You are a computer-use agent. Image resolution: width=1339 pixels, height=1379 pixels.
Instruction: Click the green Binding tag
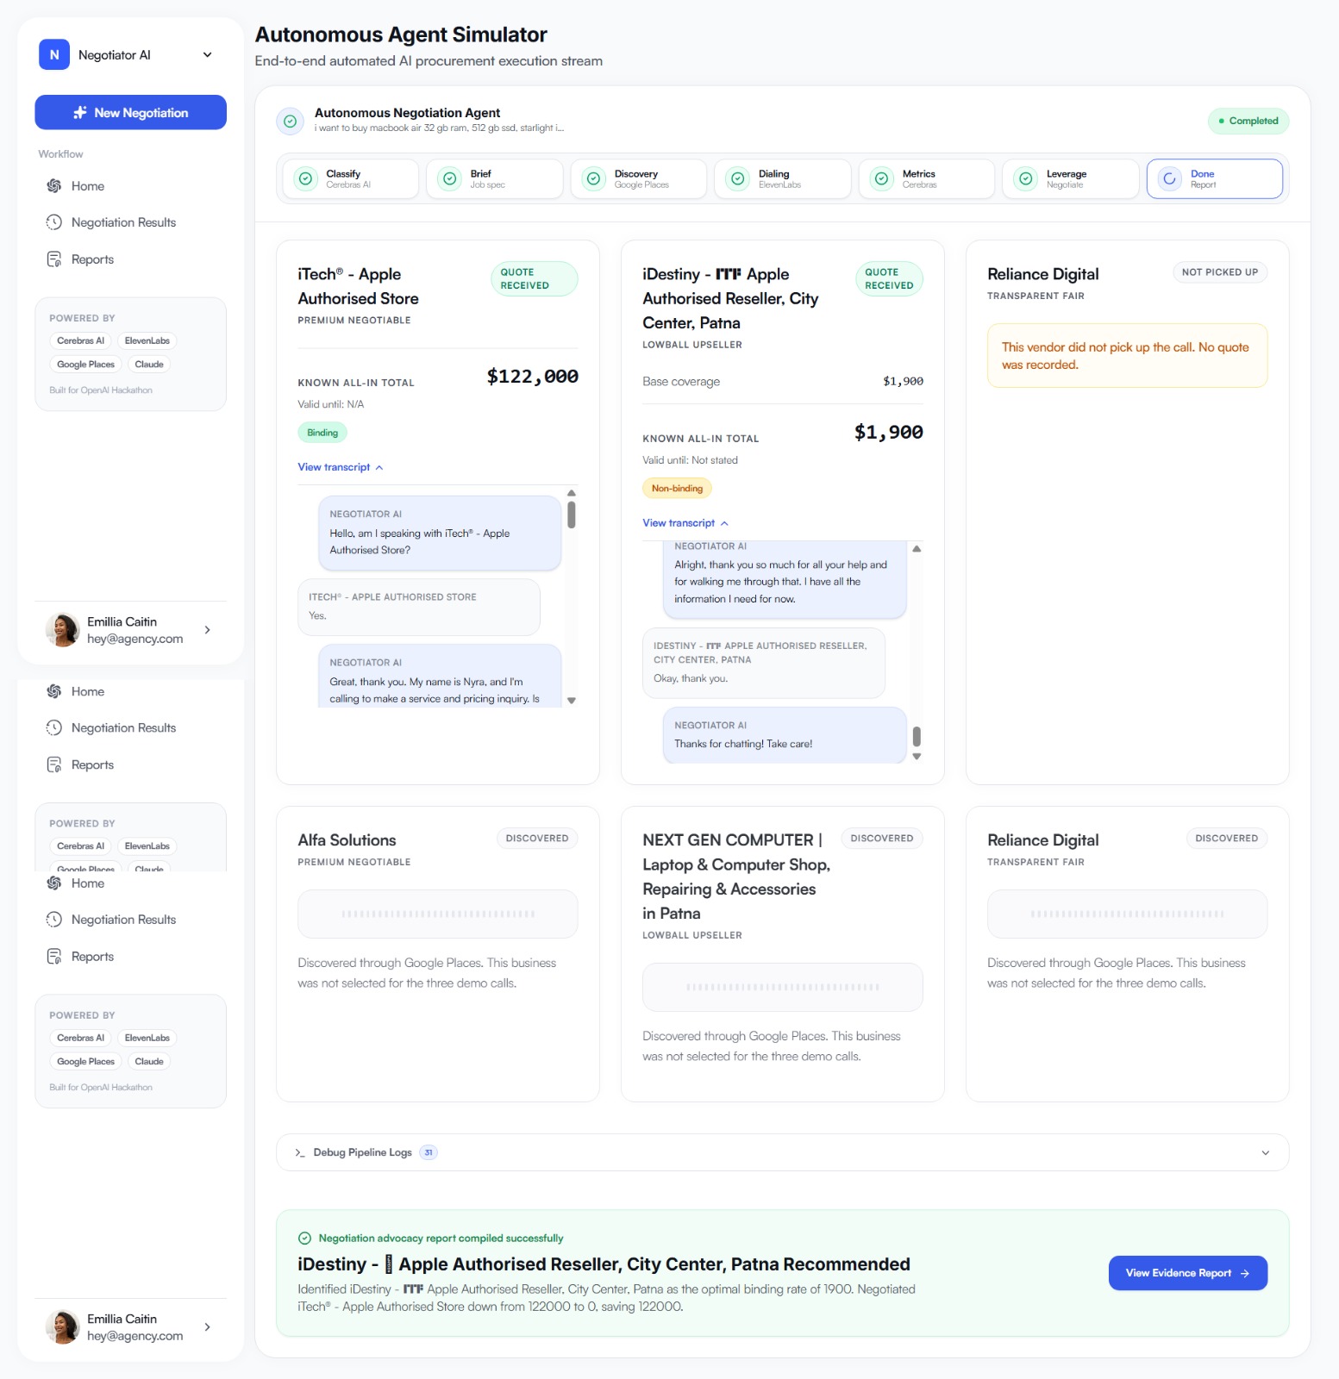point(322,433)
